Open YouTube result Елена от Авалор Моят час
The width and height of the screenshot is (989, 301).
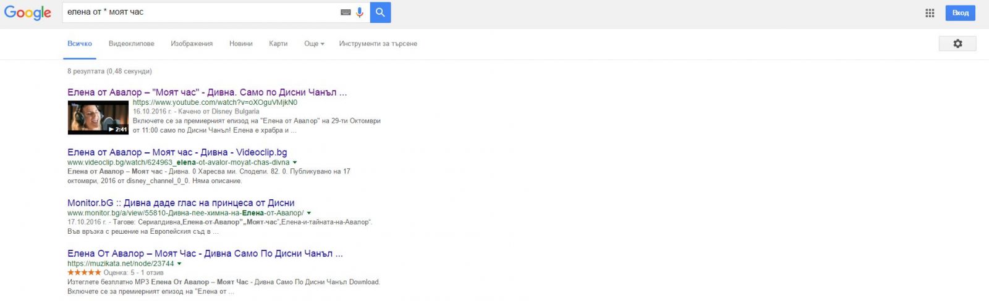tap(207, 93)
